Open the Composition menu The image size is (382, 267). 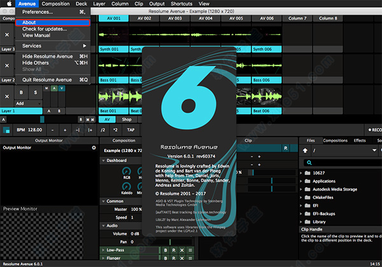pos(55,4)
